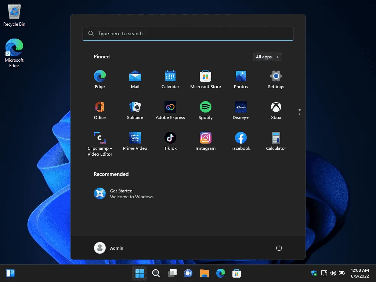Launch the Facebook app
This screenshot has height=282, width=376.
click(241, 141)
